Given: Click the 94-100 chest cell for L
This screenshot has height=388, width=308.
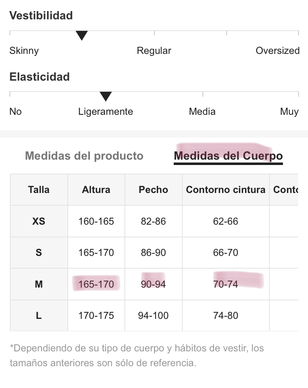Looking at the screenshot, I should pos(153,316).
